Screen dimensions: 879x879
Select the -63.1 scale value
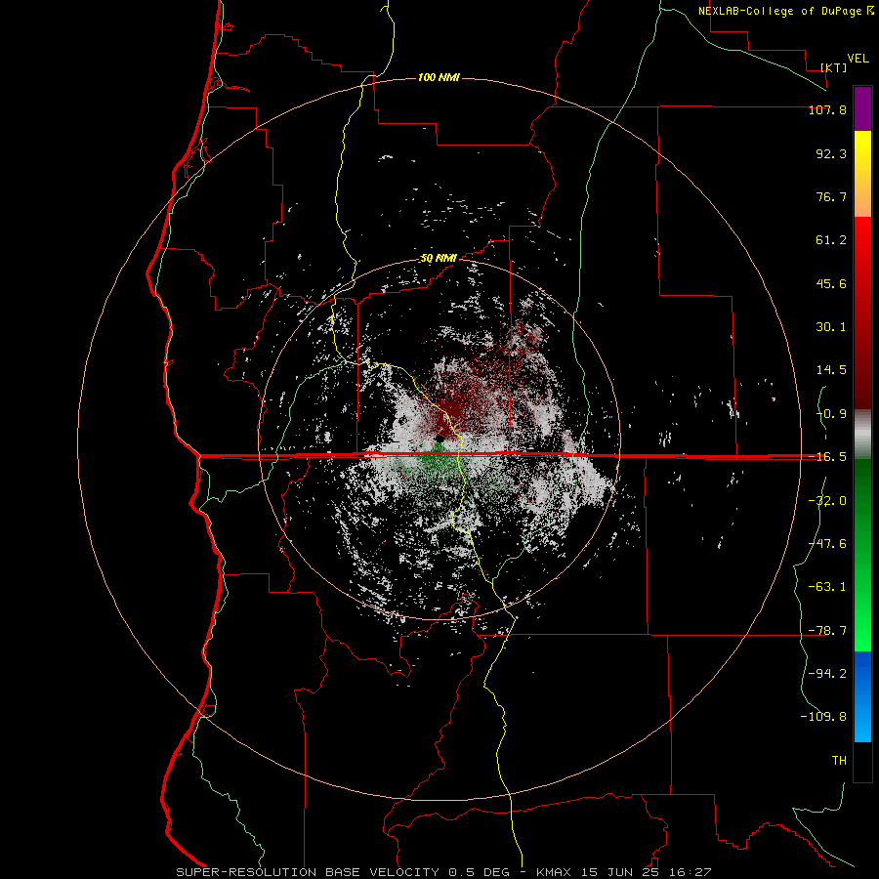(827, 587)
